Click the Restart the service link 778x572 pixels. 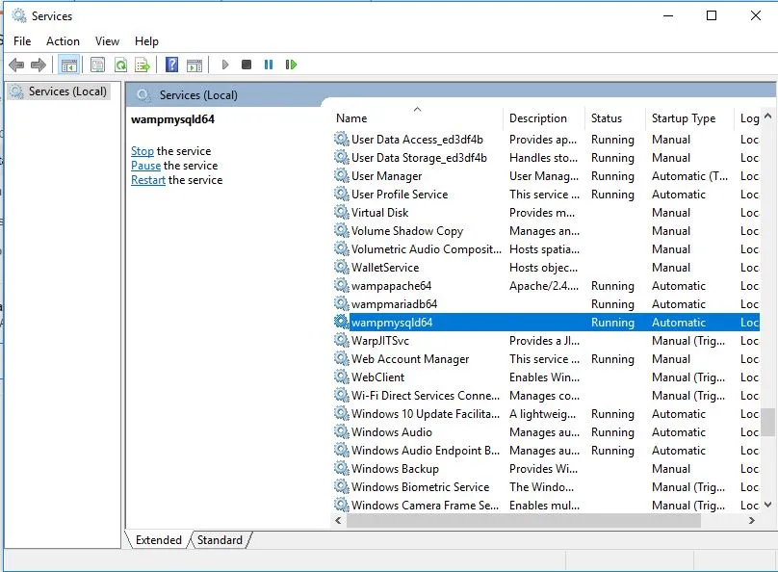(148, 180)
